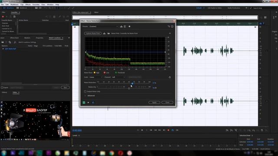Enable the Export checkbox in Match Loudness
This screenshot has width=278, height=156.
click(2, 88)
